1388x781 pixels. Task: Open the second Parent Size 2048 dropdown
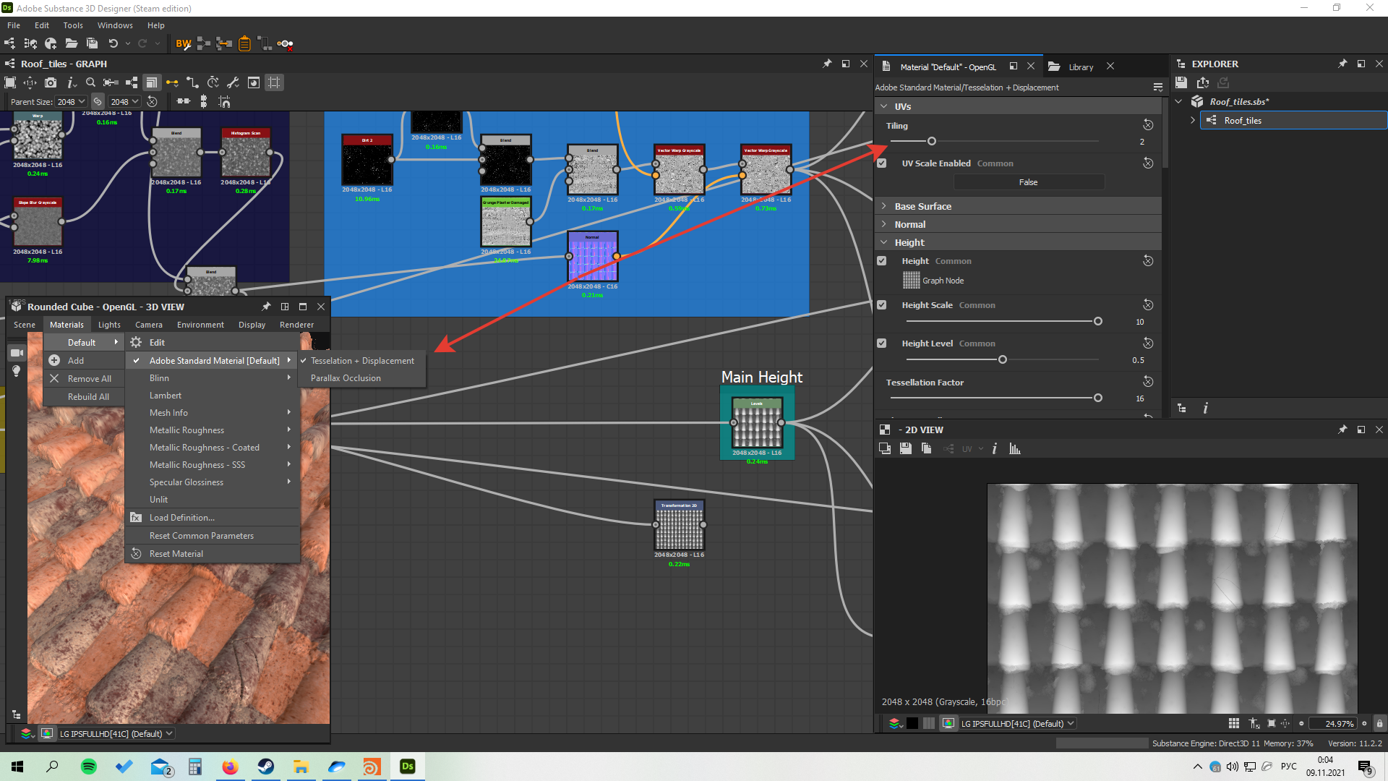coord(124,102)
